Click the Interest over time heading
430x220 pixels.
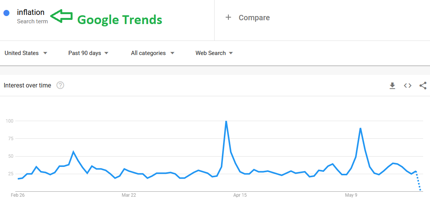[27, 85]
